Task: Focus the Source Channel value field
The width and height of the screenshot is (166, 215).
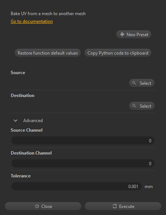Action: (x=83, y=141)
